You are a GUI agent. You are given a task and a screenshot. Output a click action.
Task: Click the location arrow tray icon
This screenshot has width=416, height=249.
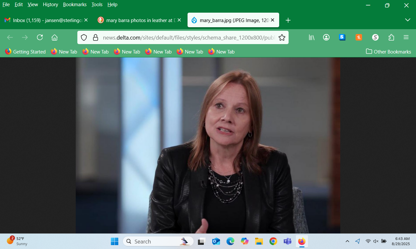[x=358, y=241]
